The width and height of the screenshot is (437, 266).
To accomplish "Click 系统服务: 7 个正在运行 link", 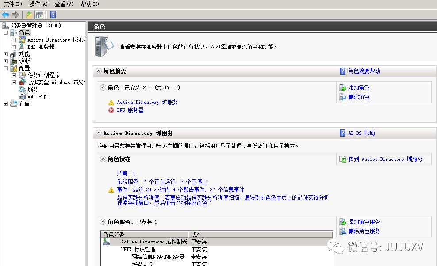I will pos(162,182).
